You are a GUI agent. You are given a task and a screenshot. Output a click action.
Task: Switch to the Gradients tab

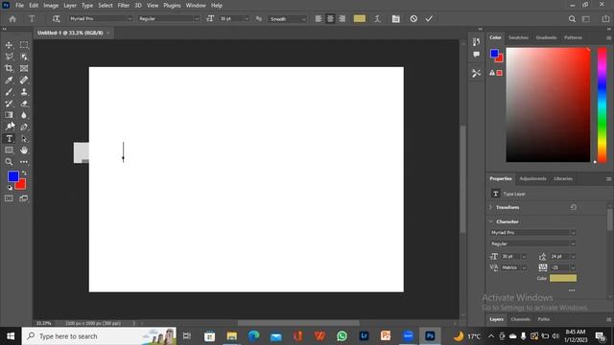pos(546,37)
